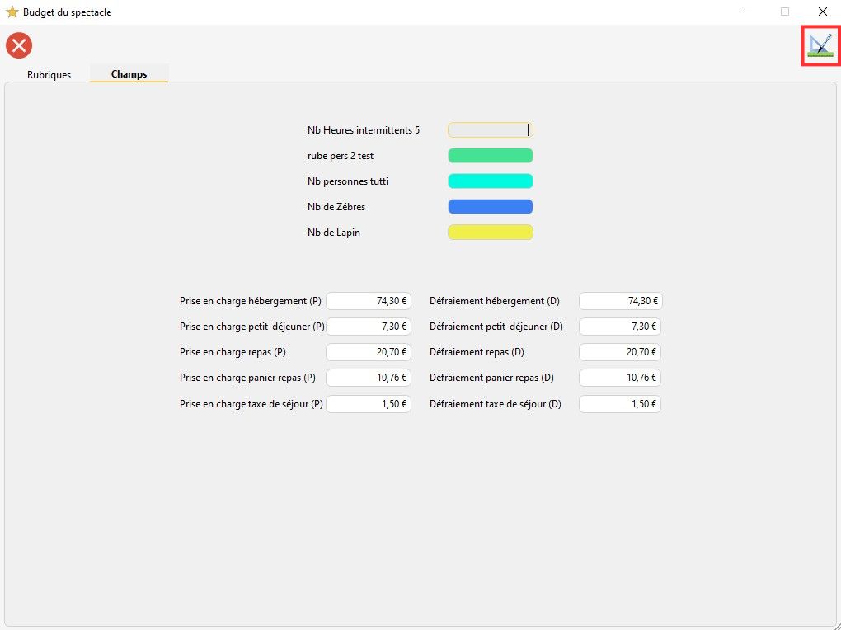Click Prise en charge taxe de séjour (P) field
Viewport: 841px width, 630px height.
tap(369, 404)
